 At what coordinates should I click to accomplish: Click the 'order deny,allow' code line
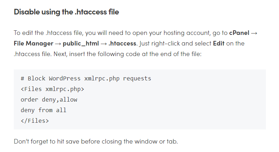[49, 99]
